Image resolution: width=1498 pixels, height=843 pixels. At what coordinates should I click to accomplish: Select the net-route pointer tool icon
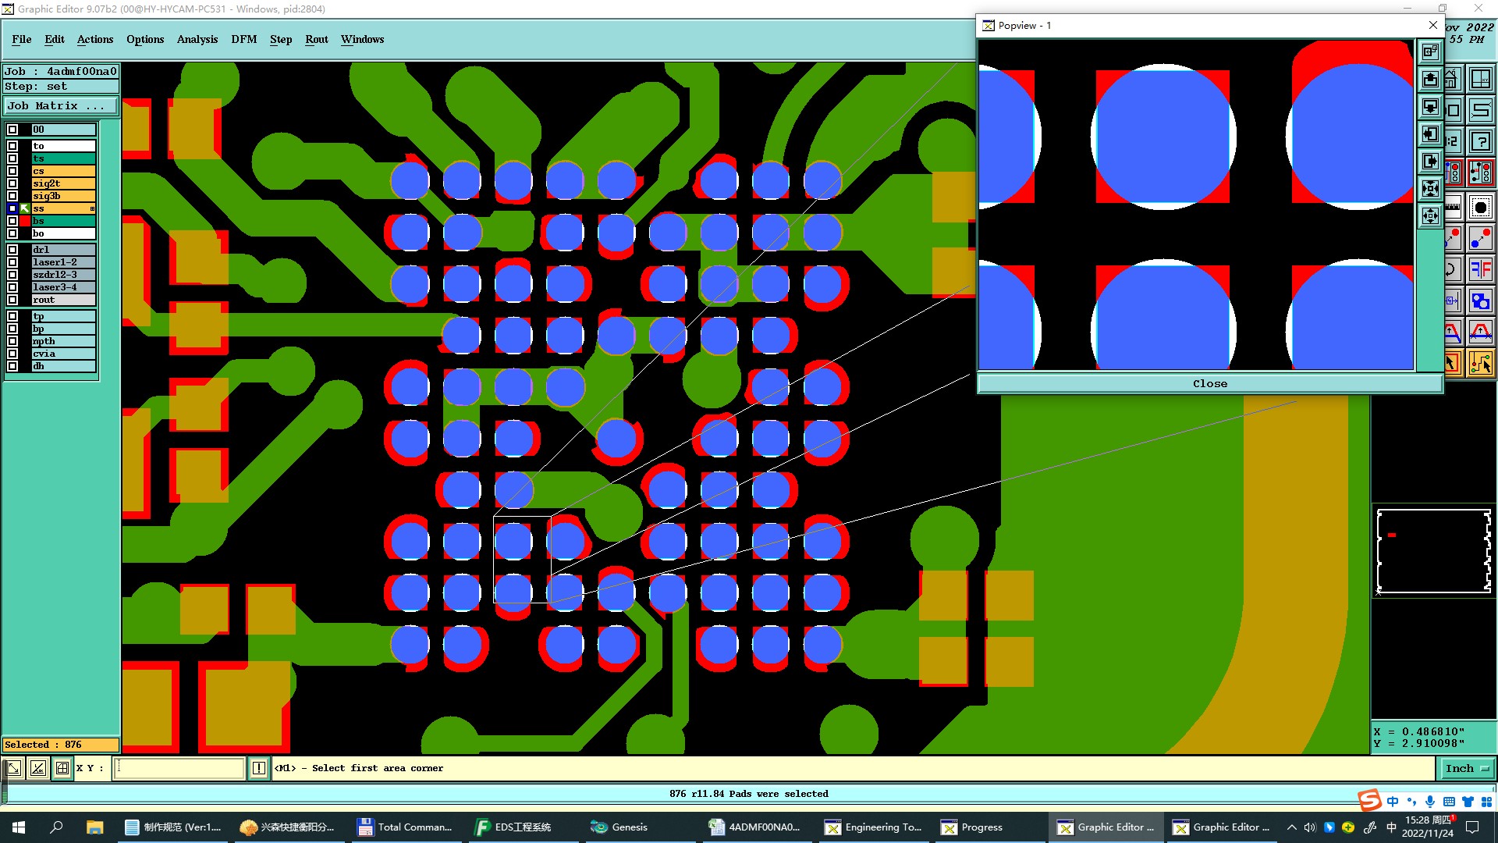click(x=1481, y=364)
